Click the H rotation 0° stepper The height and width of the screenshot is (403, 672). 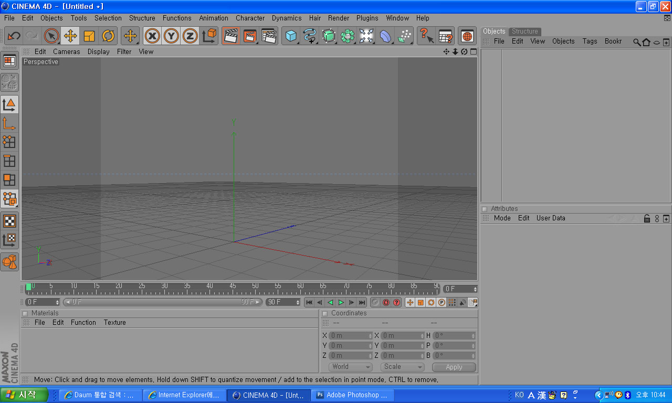pos(474,336)
